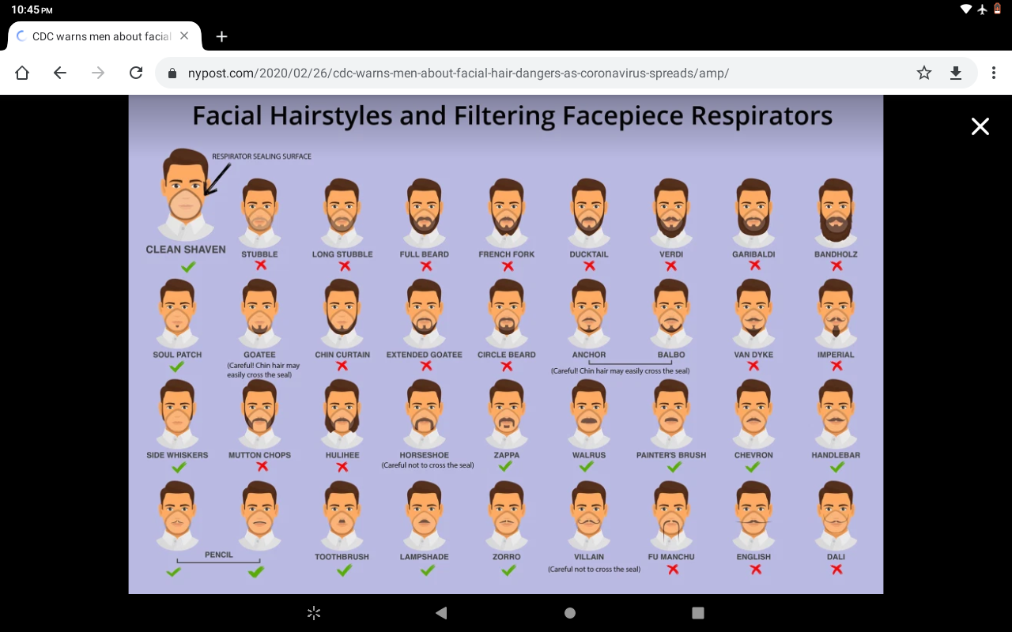Click the forward navigation arrow
The width and height of the screenshot is (1012, 632).
[x=98, y=73]
